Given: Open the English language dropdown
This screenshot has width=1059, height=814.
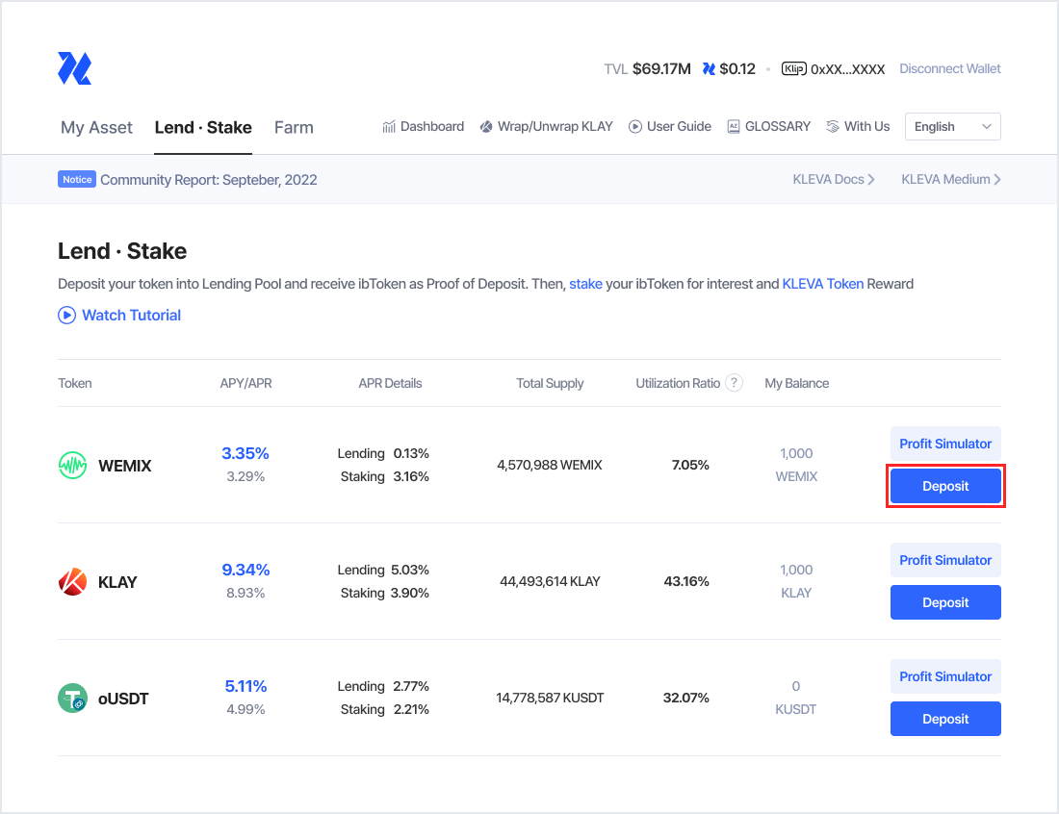Looking at the screenshot, I should 952,127.
